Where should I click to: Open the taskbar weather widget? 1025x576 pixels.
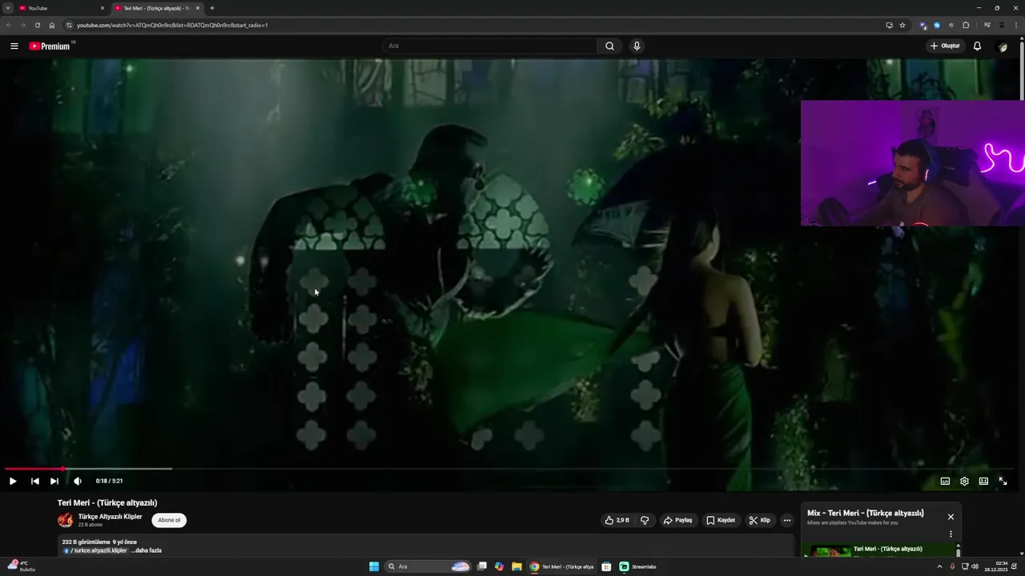point(21,566)
